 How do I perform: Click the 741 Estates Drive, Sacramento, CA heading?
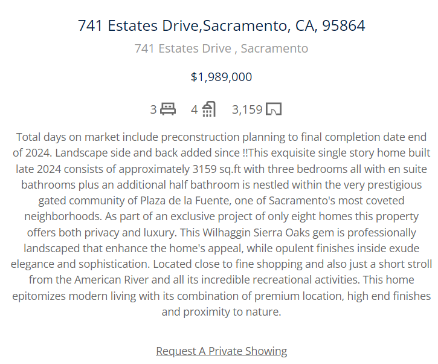[x=221, y=25]
